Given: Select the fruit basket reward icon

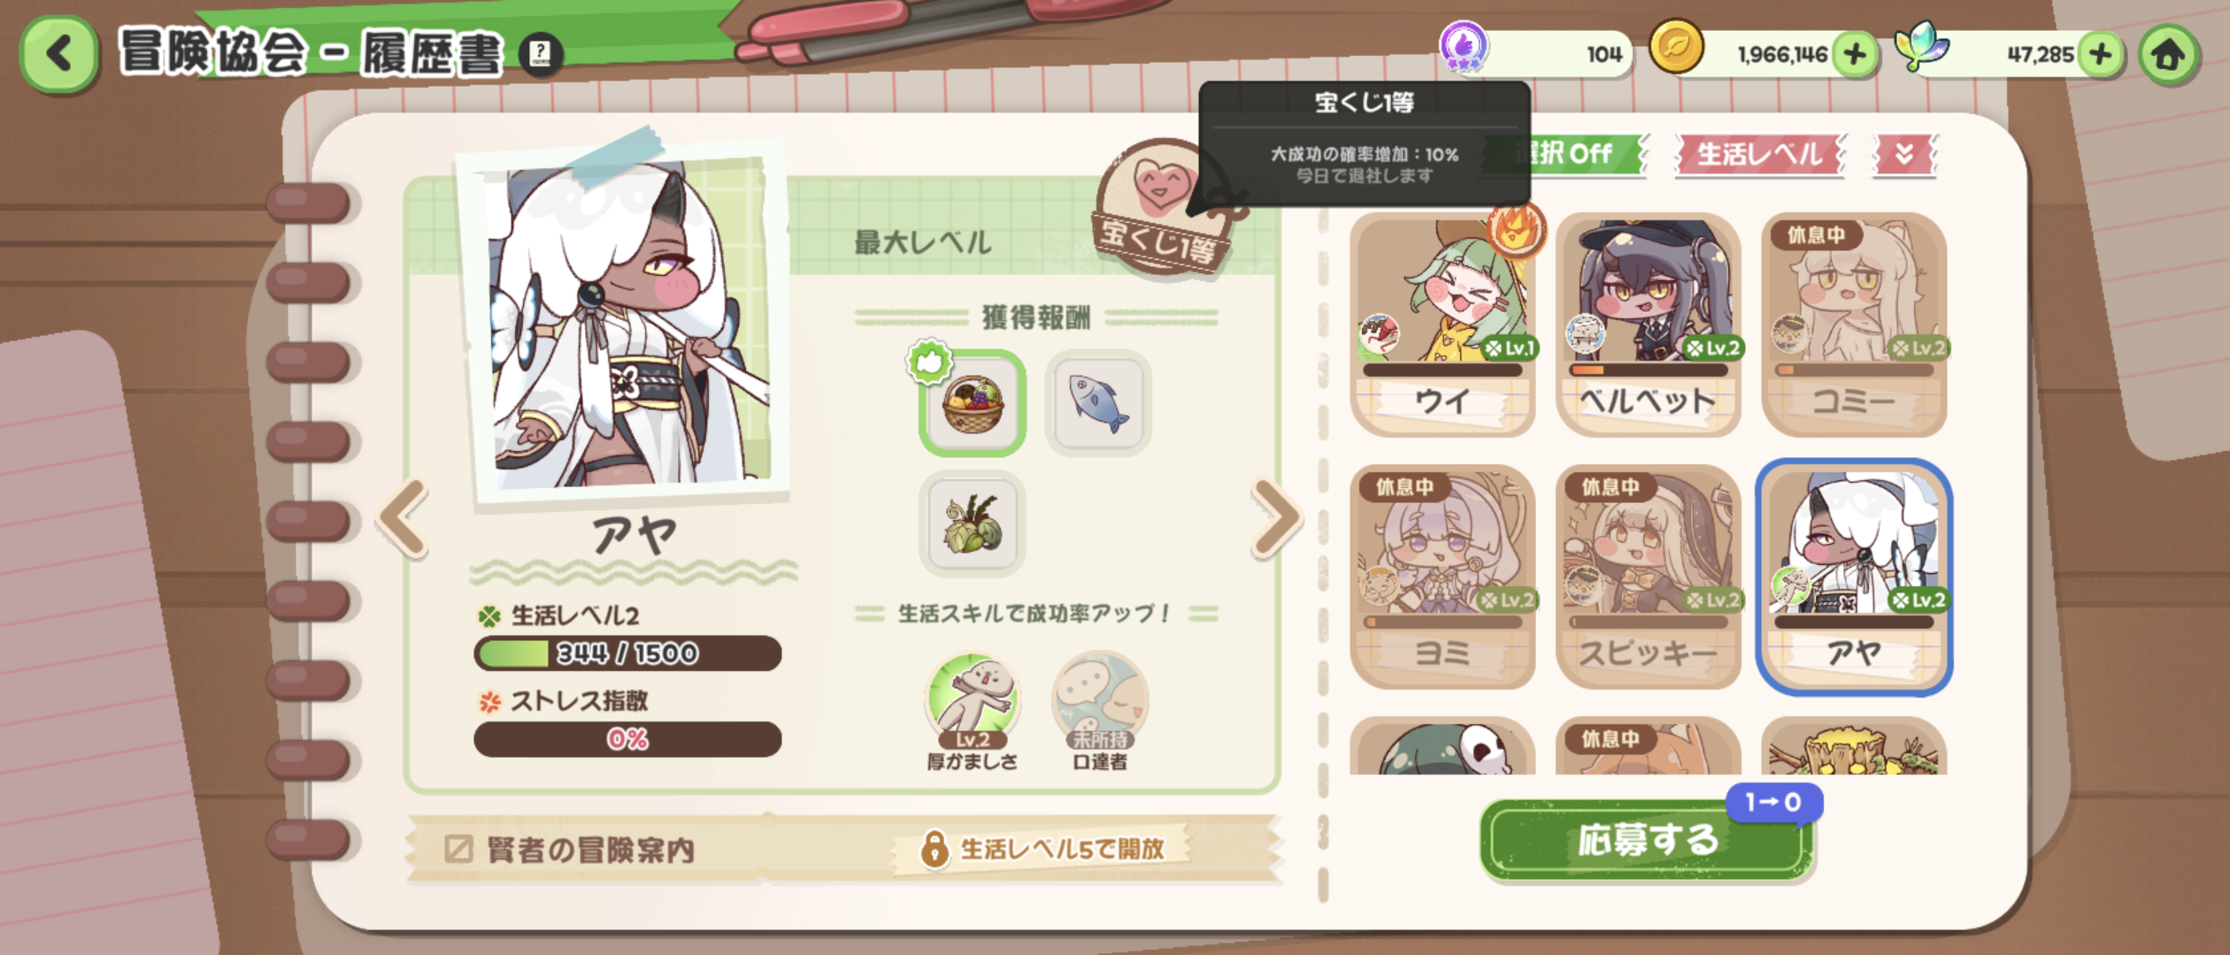Looking at the screenshot, I should (x=973, y=403).
